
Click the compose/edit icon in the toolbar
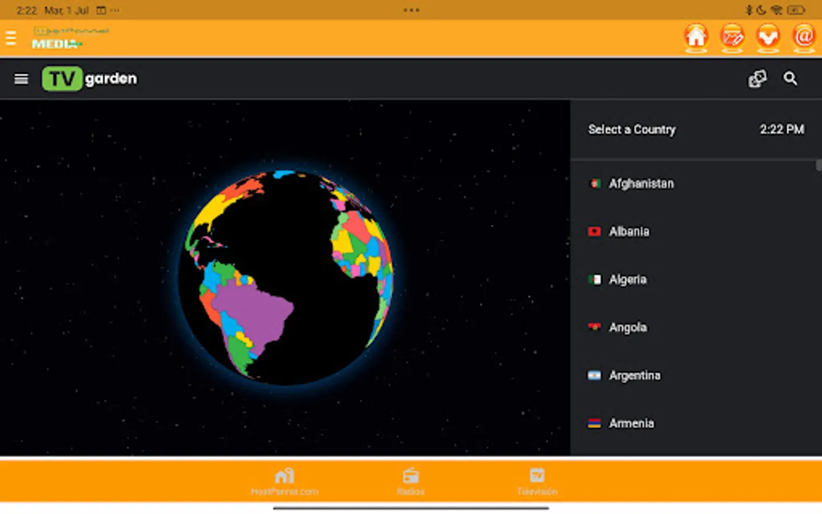tap(732, 37)
